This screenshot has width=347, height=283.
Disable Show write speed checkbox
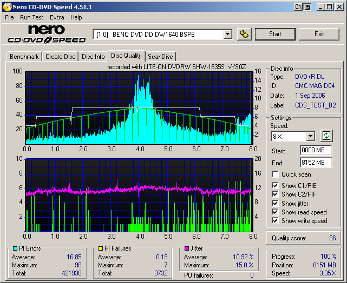275,220
